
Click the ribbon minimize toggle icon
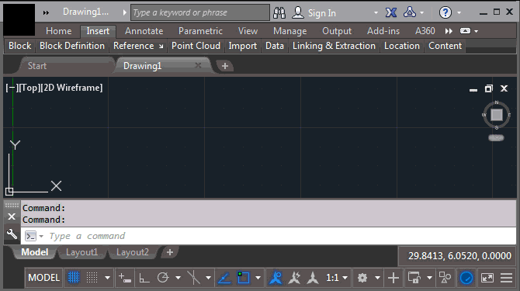point(465,31)
